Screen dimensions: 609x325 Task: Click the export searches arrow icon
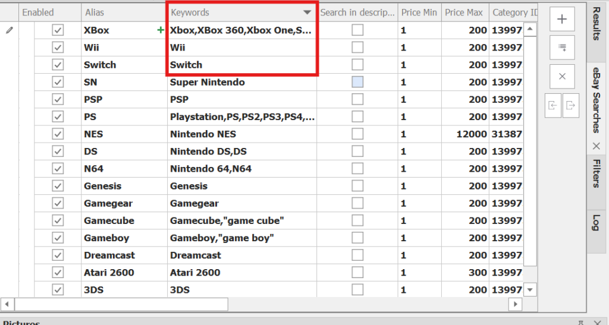coord(570,106)
